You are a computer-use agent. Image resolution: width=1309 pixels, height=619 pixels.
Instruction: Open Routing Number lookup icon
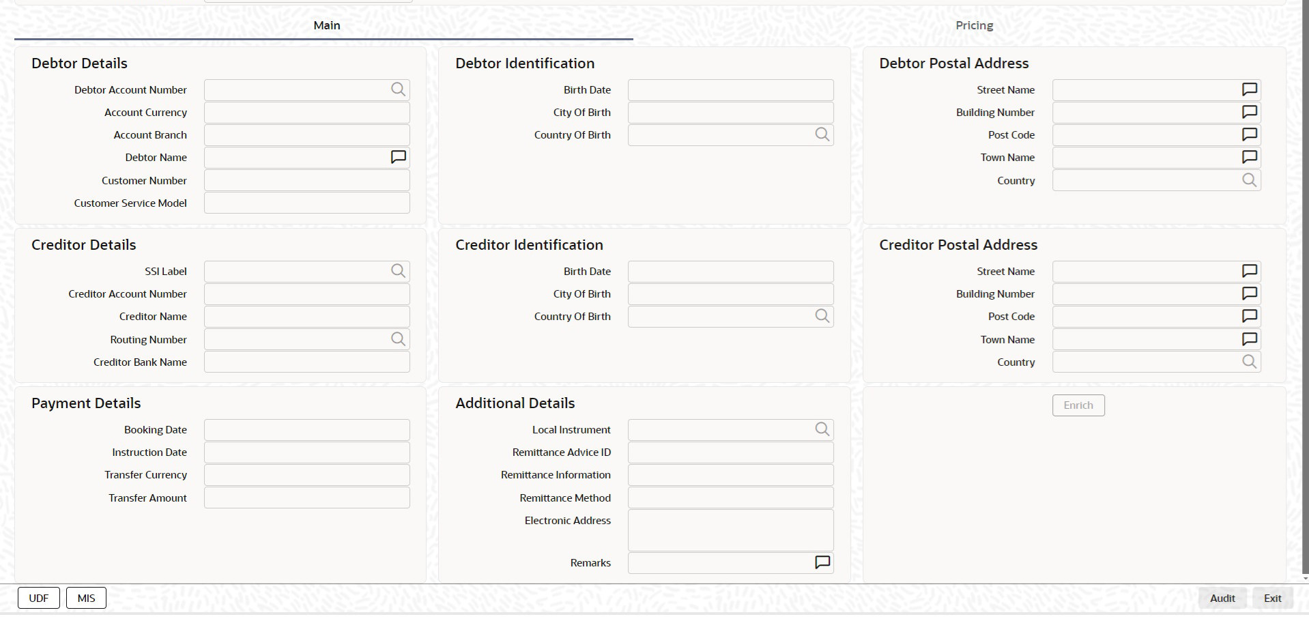coord(398,339)
